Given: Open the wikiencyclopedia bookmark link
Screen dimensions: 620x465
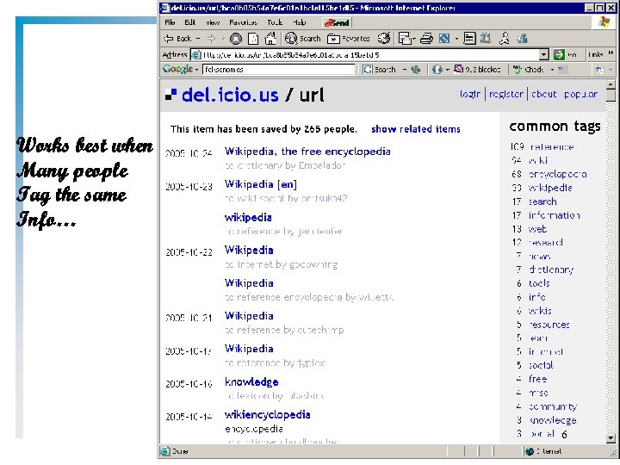Looking at the screenshot, I should coord(267,415).
